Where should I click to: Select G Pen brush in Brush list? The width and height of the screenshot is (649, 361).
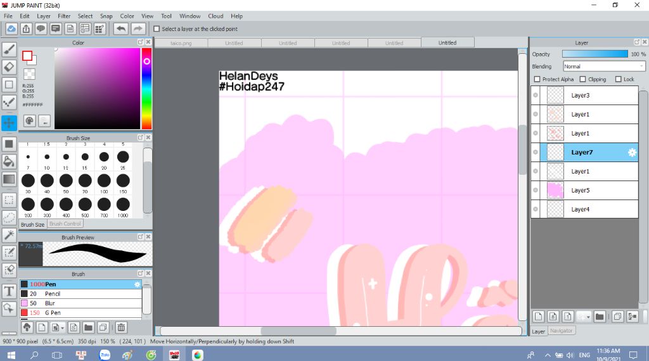[x=80, y=313]
